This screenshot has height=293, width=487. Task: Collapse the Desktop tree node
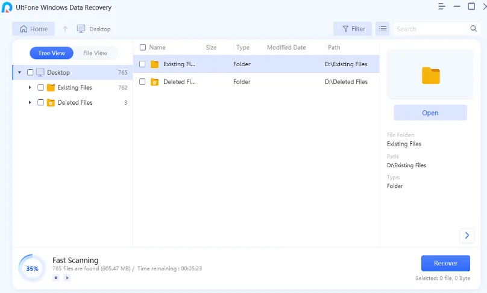[19, 72]
